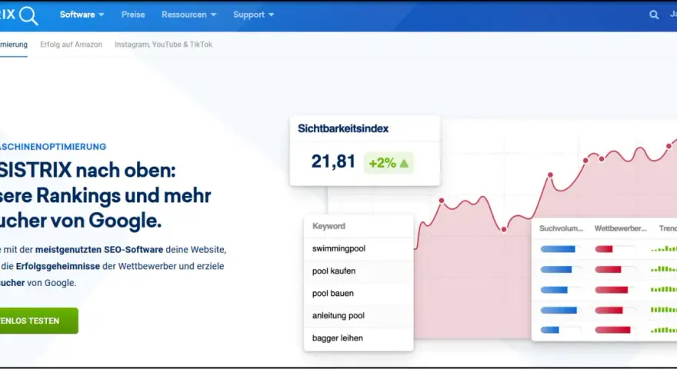The height and width of the screenshot is (369, 677).
Task: Open the Preise page
Action: 133,15
